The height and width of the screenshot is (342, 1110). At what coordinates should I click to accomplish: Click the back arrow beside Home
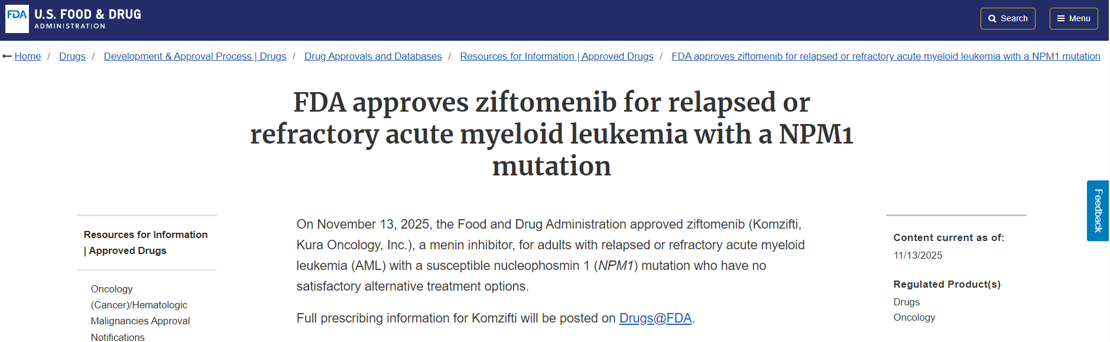coord(7,57)
